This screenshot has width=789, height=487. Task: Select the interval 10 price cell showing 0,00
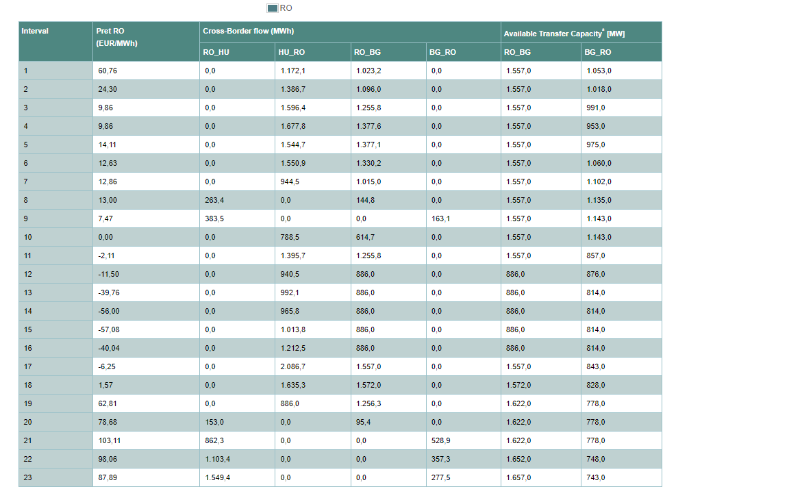(x=106, y=237)
